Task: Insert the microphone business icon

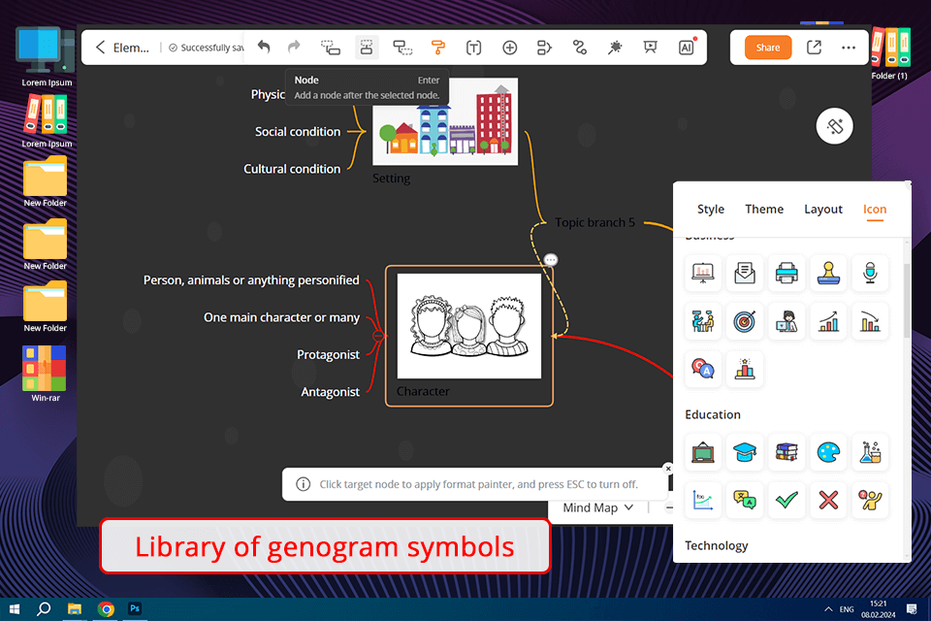Action: tap(871, 273)
